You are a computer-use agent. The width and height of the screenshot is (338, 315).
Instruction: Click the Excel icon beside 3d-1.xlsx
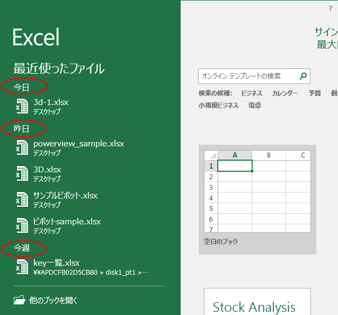point(22,106)
